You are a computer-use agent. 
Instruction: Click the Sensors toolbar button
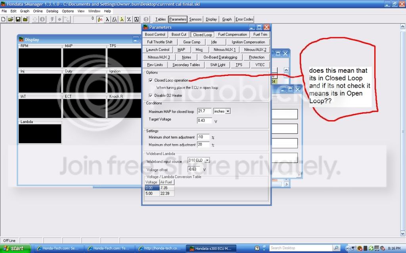tap(195, 19)
